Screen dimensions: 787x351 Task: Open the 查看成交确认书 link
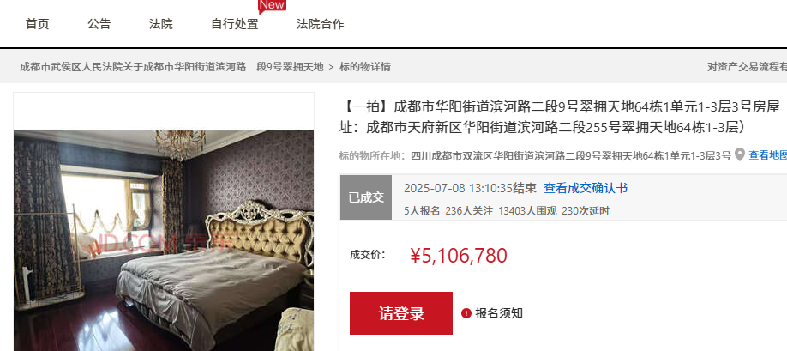(x=586, y=188)
